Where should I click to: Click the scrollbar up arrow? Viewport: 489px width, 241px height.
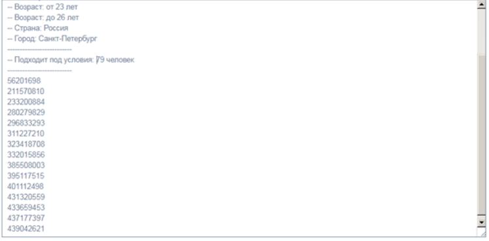point(482,5)
